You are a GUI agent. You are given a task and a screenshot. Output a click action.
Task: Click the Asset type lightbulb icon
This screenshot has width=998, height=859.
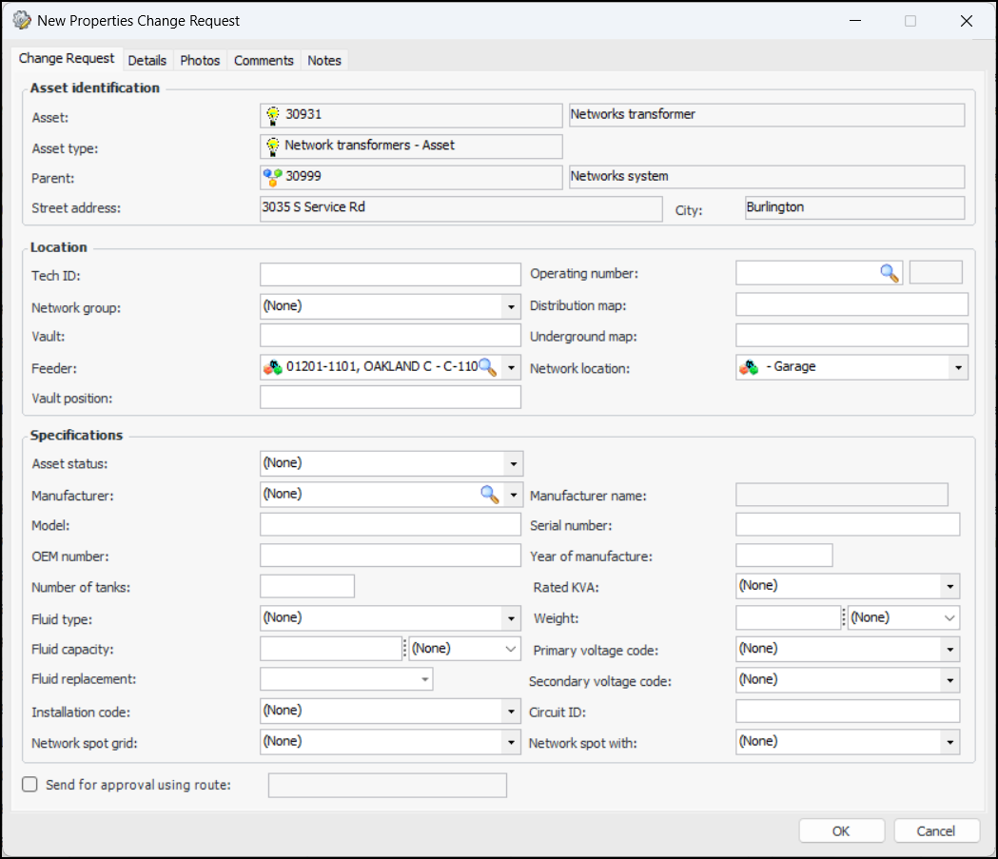273,146
